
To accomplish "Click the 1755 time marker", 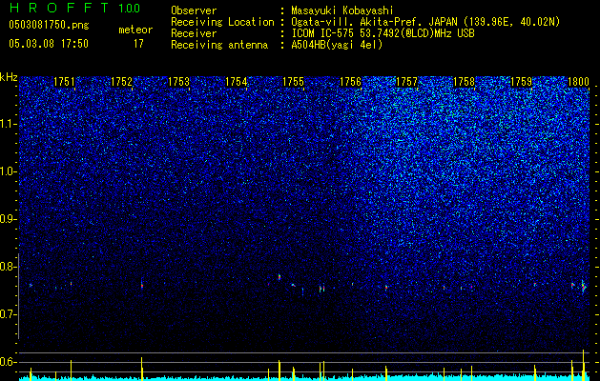I will click(293, 82).
